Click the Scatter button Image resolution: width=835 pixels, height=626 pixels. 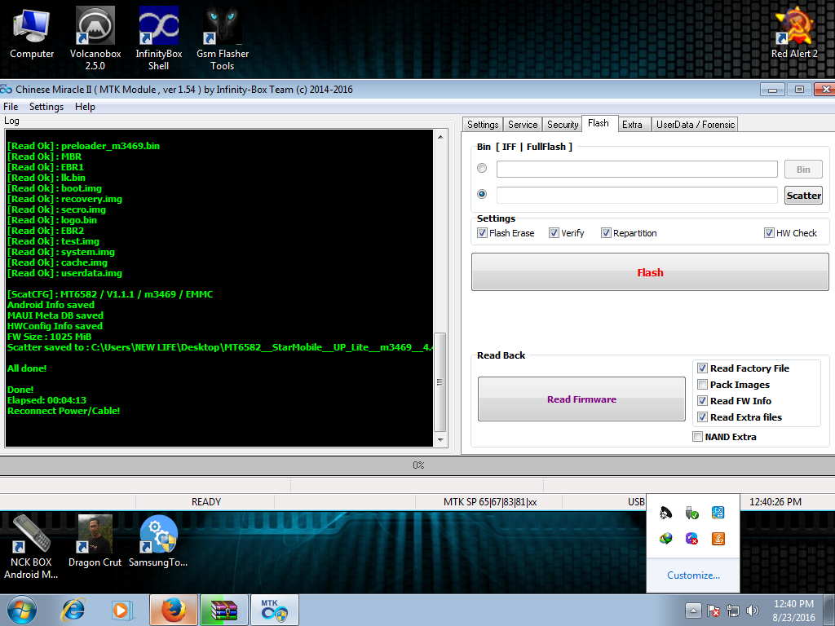pos(803,196)
